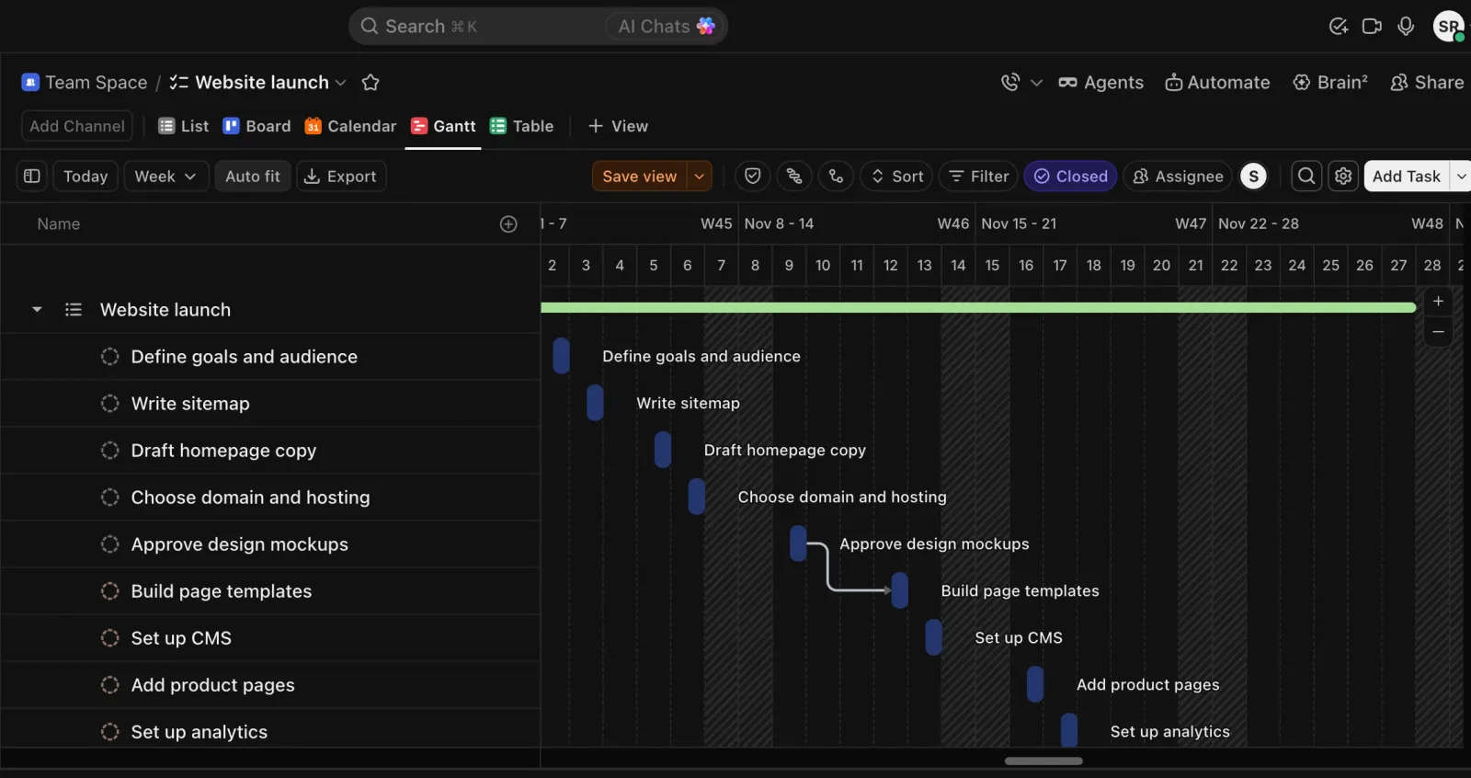This screenshot has width=1471, height=778.
Task: Select the Approve design mockups Gantt bar
Action: (798, 543)
